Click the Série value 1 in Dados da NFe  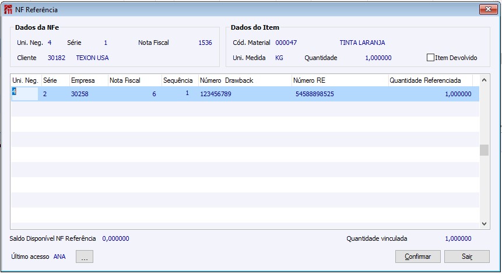point(106,43)
